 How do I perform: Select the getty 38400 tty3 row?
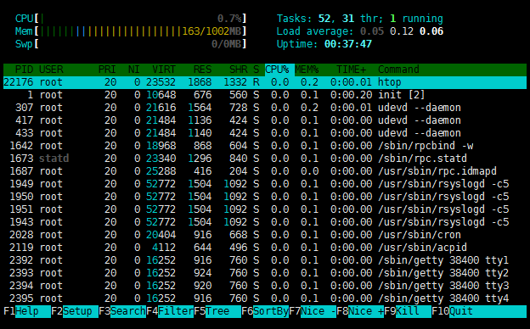(265, 286)
